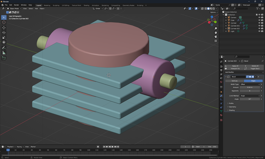Switch to the Measure tool

coord(4,52)
